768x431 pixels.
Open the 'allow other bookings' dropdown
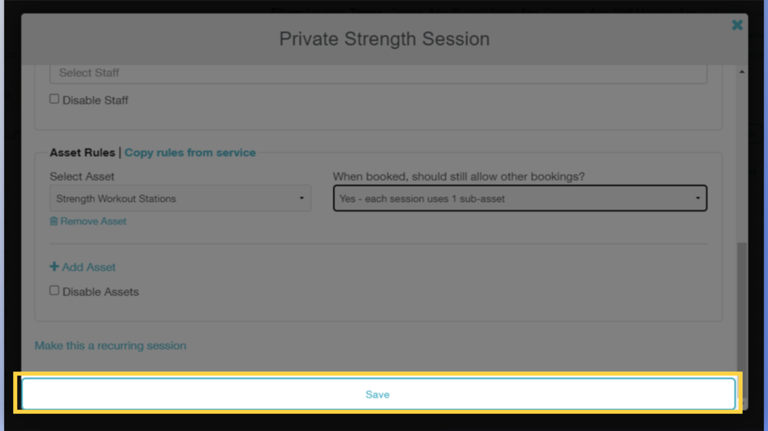tap(519, 199)
